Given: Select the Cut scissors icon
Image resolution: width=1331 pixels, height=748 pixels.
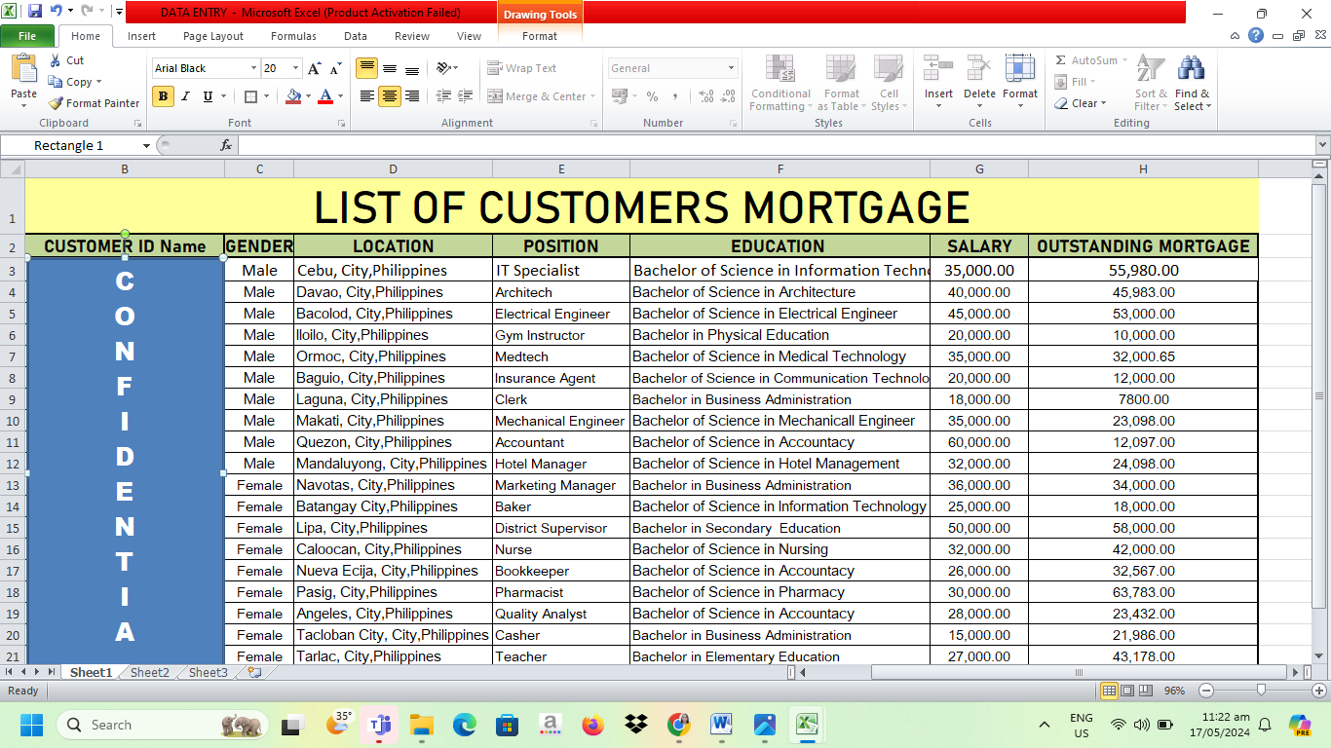Looking at the screenshot, I should pos(56,60).
